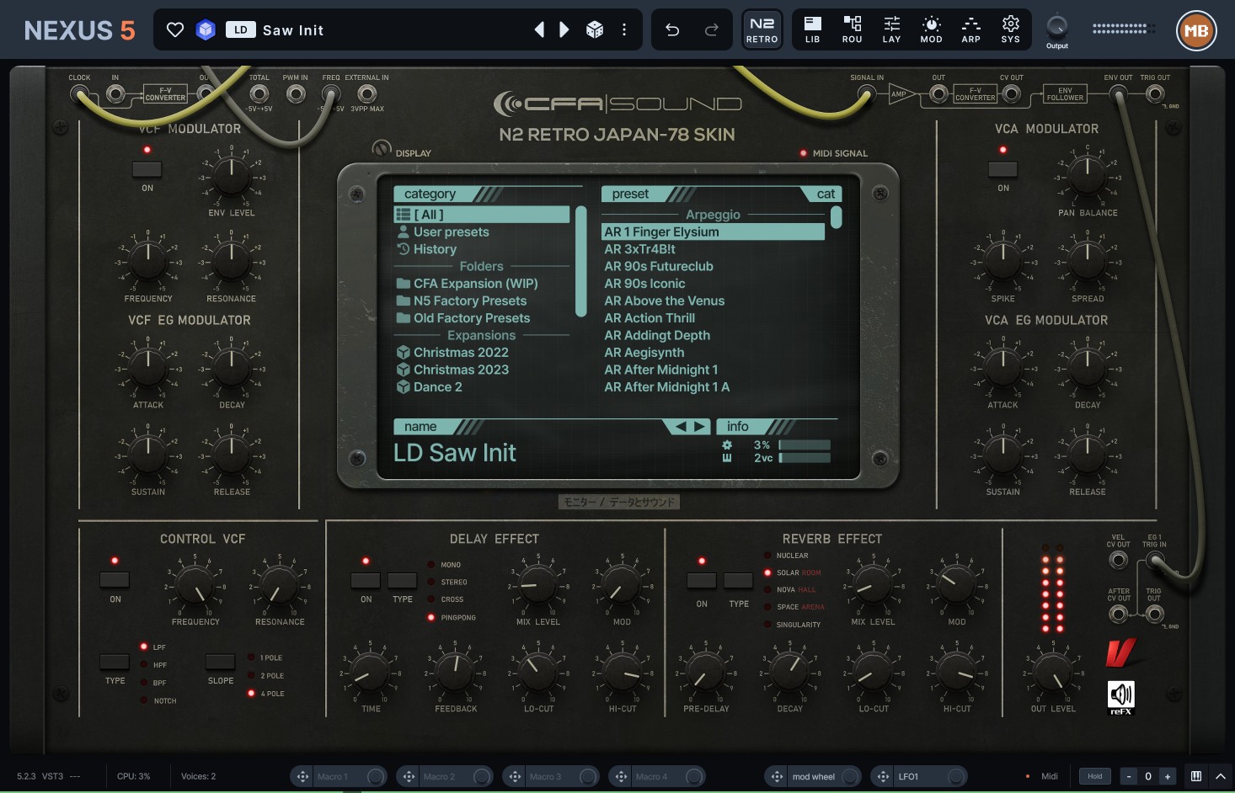
Task: Pick a random preset with the dice icon
Action: [595, 30]
